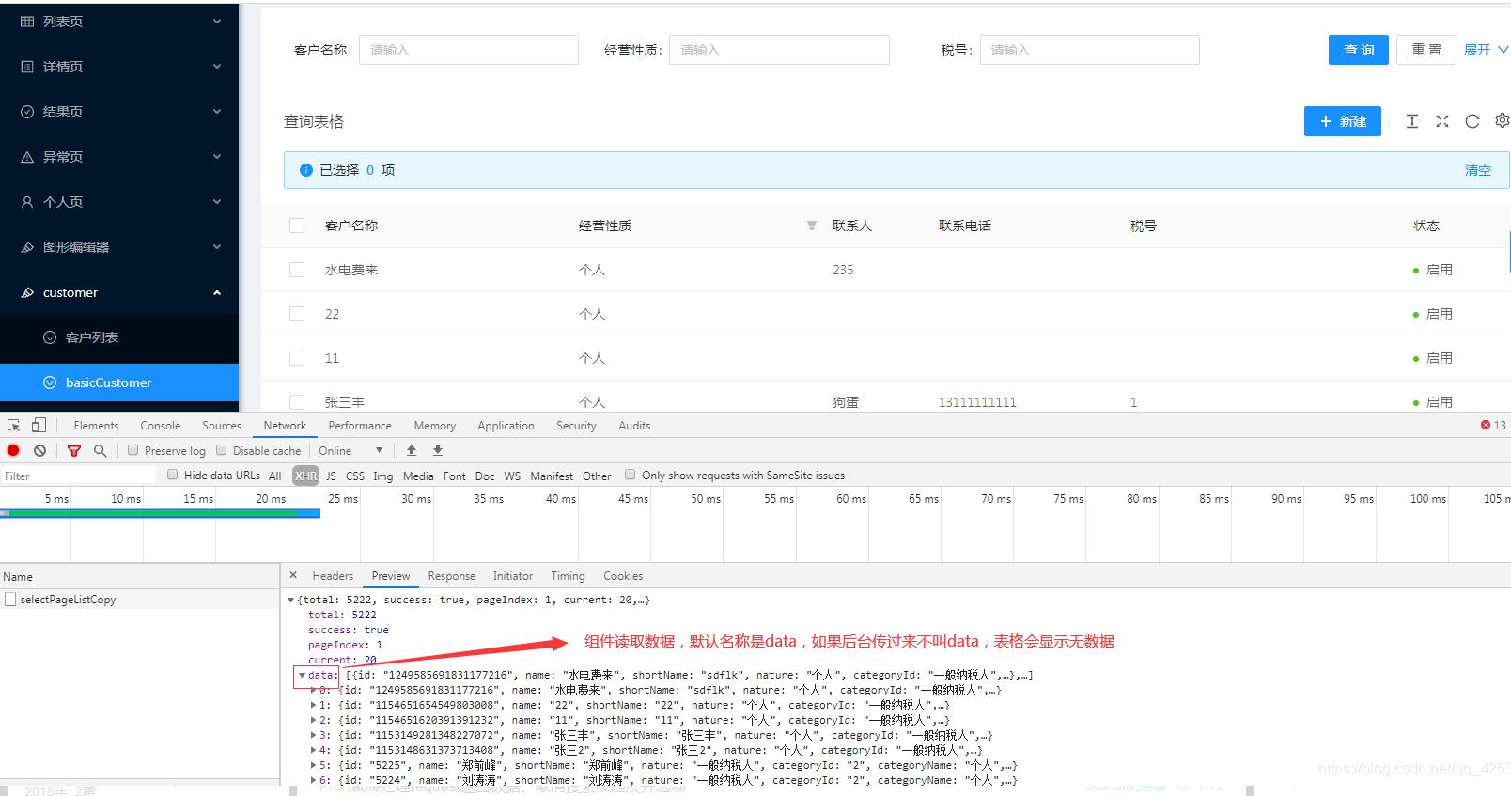Click the 查询 search button
Image resolution: width=1511 pixels, height=796 pixels.
click(1359, 50)
